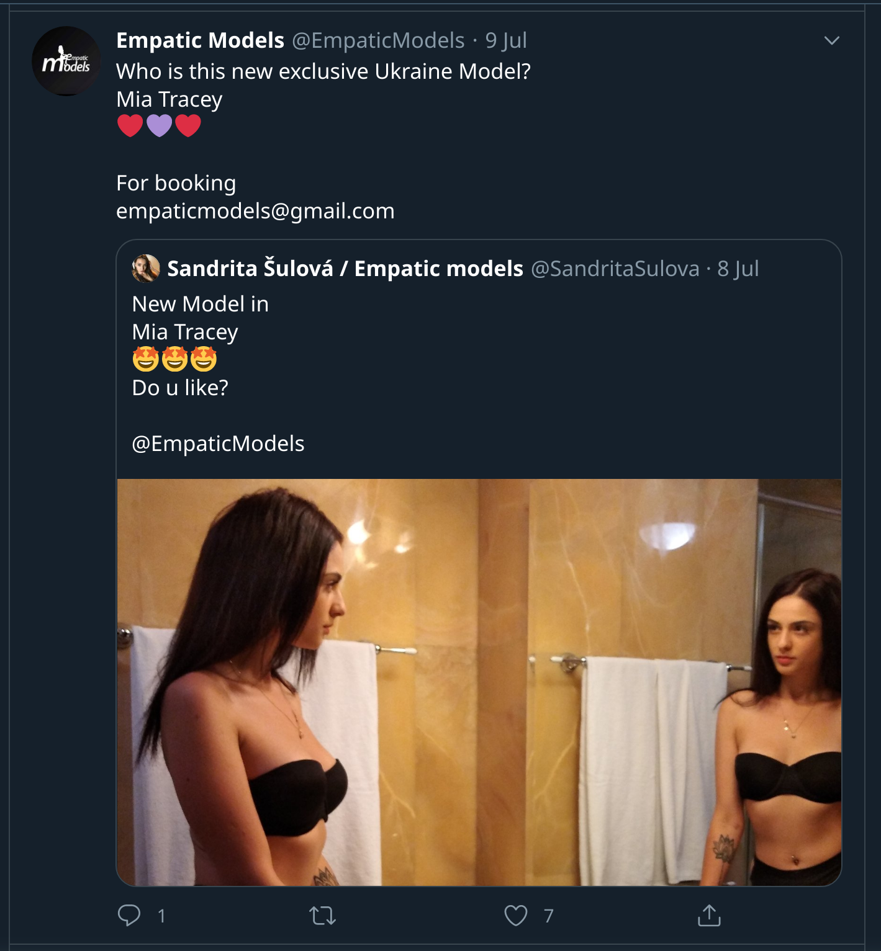The image size is (881, 951).
Task: Open the tweet options chevron menu
Action: coord(831,41)
